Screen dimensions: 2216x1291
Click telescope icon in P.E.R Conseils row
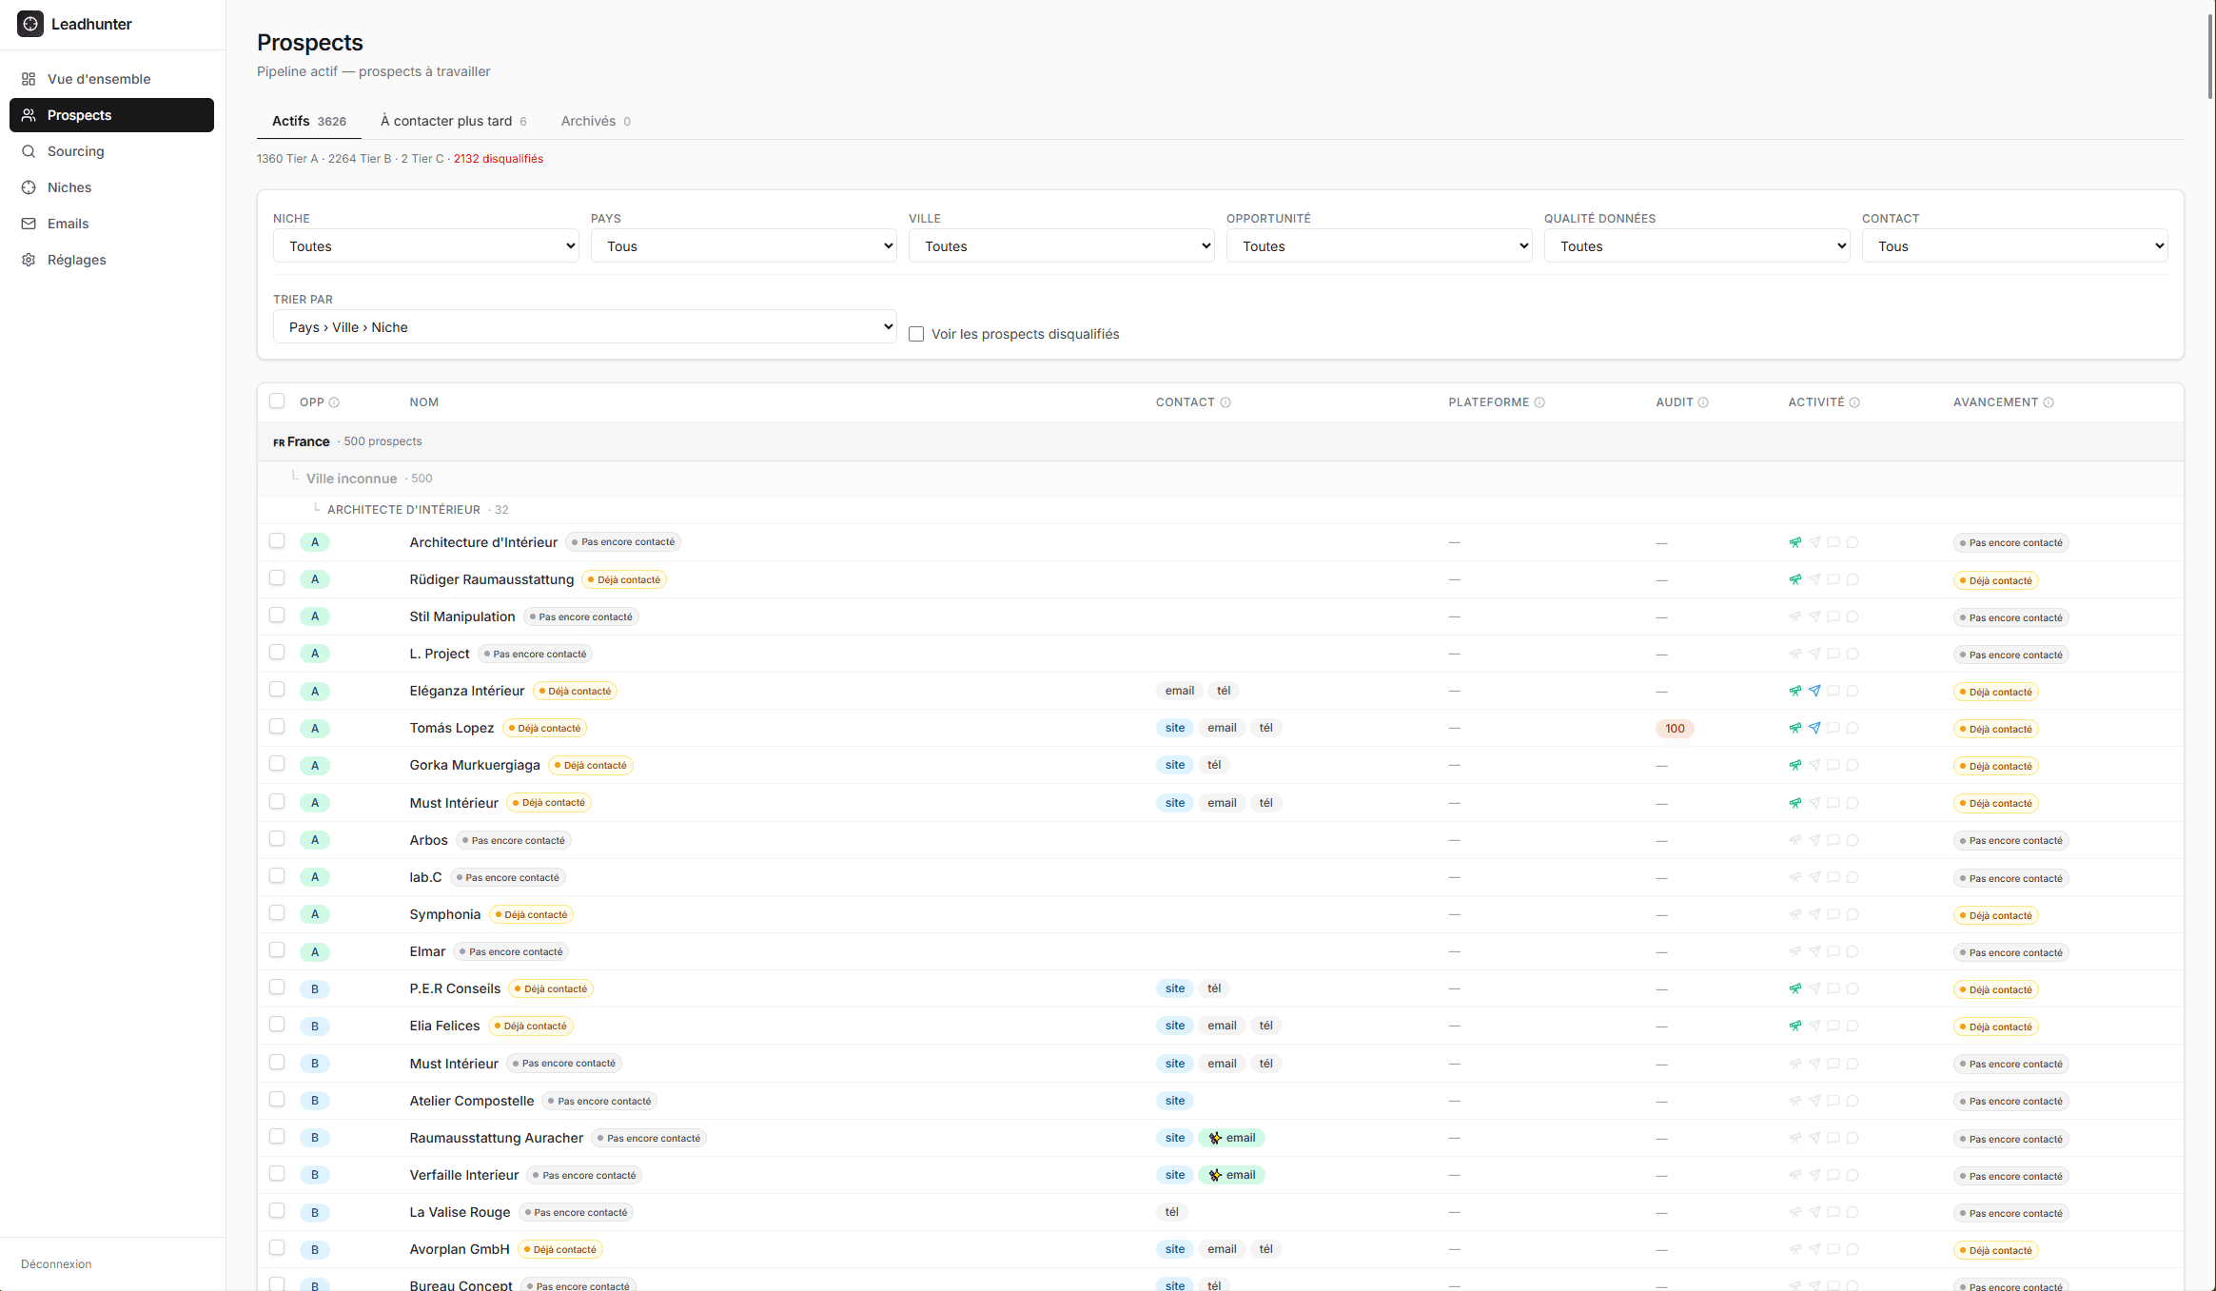1795,988
